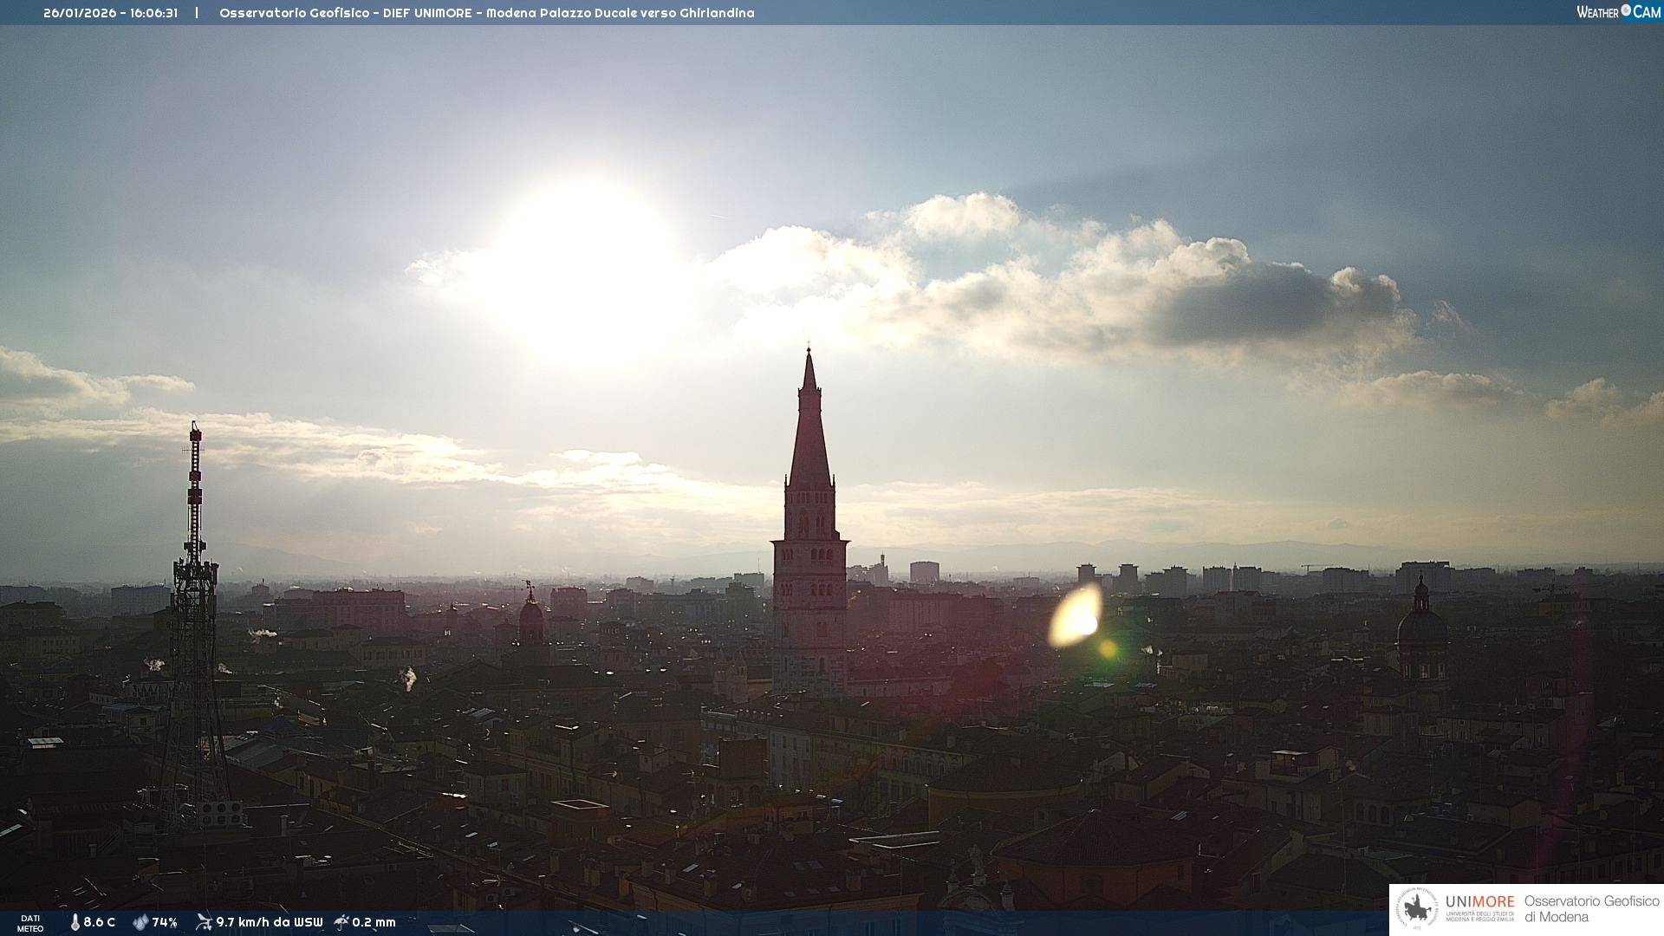Click the camera lens in WeatherCam logo
1664x936 pixels.
(x=1626, y=10)
